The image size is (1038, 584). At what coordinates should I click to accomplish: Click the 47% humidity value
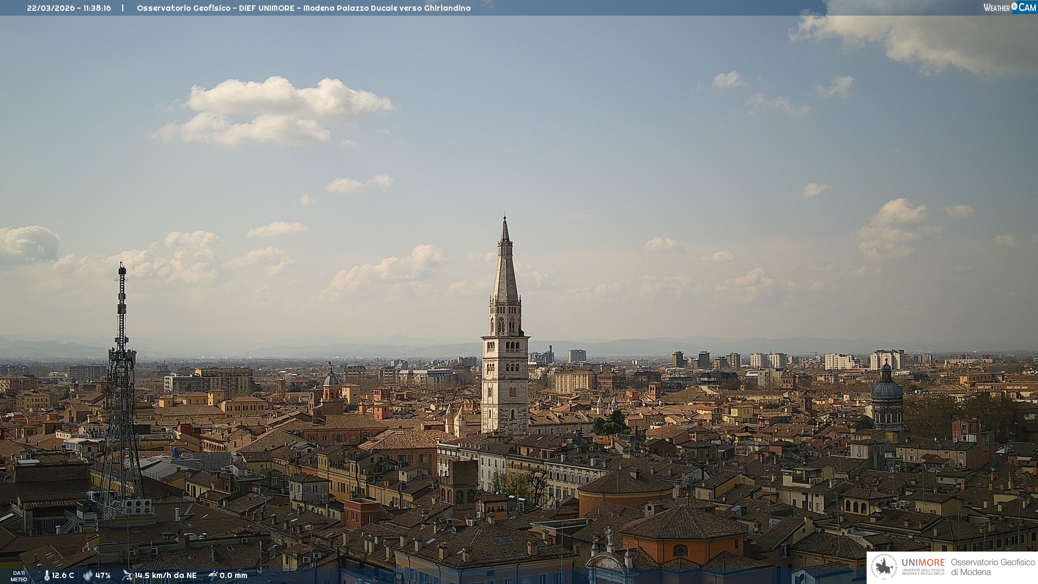point(103,575)
